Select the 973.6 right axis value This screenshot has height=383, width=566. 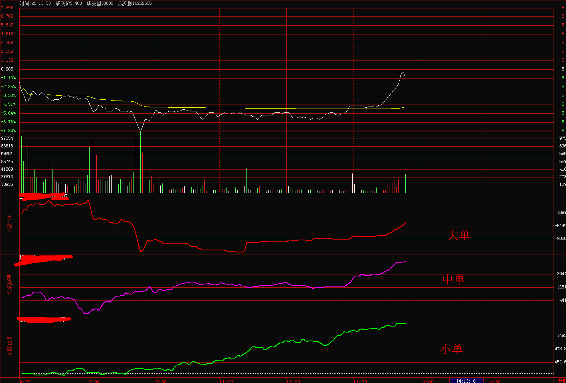click(560, 349)
